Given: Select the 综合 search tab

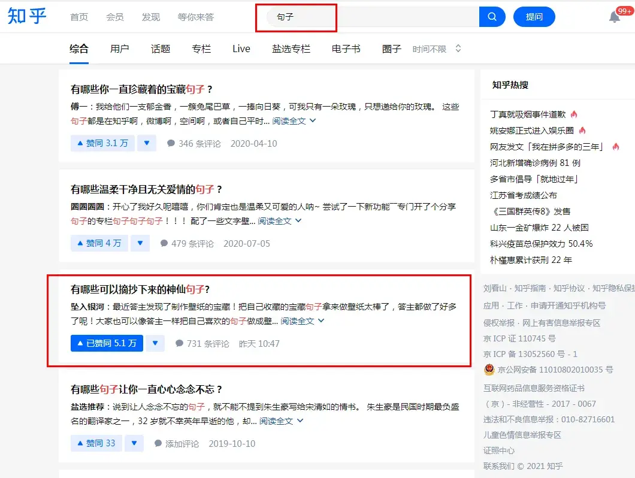Looking at the screenshot, I should pos(79,49).
